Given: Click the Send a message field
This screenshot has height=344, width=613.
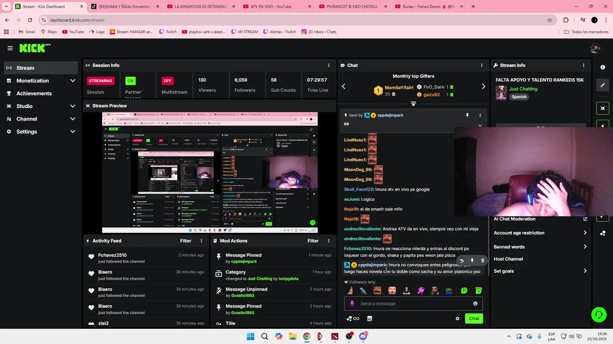Looking at the screenshot, I should pos(413,303).
